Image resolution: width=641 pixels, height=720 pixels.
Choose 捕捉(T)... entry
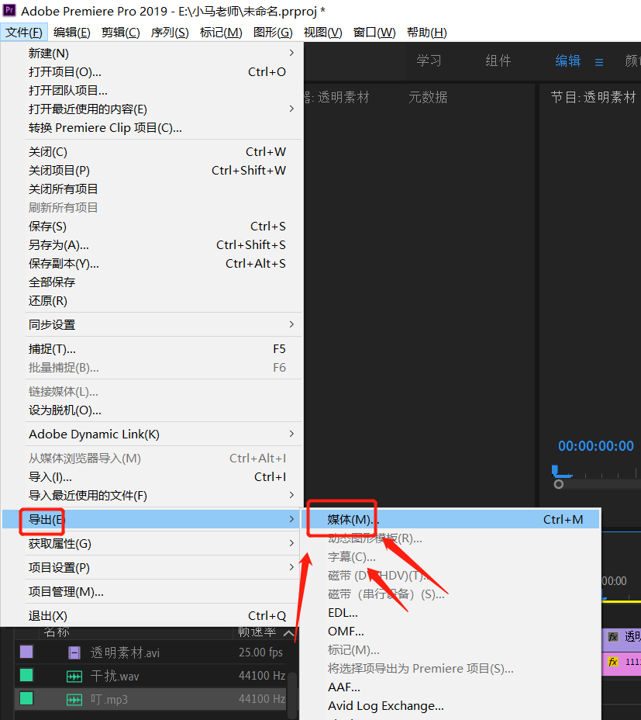[x=152, y=349]
